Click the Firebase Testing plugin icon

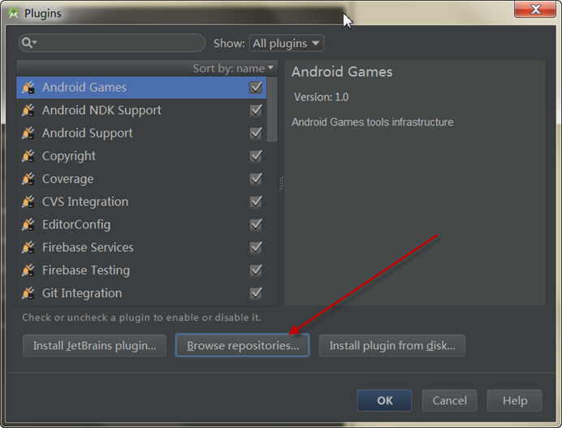pos(28,270)
